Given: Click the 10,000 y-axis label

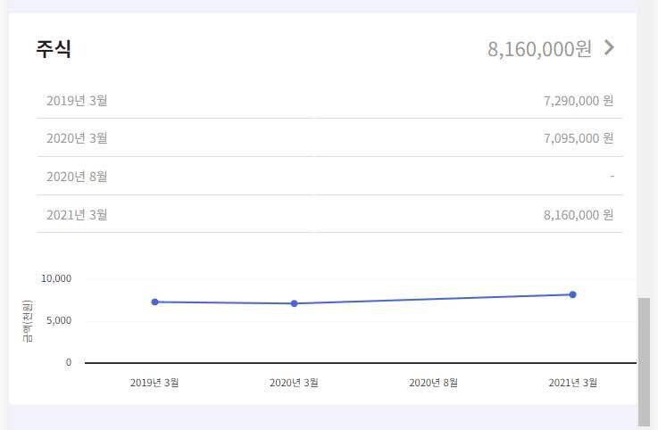Looking at the screenshot, I should click(55, 278).
